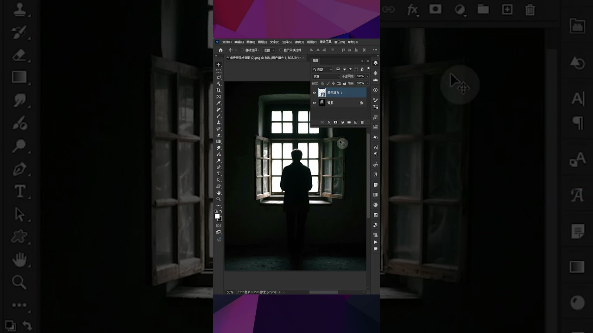
Task: Select the Hand tool
Action: click(x=218, y=192)
